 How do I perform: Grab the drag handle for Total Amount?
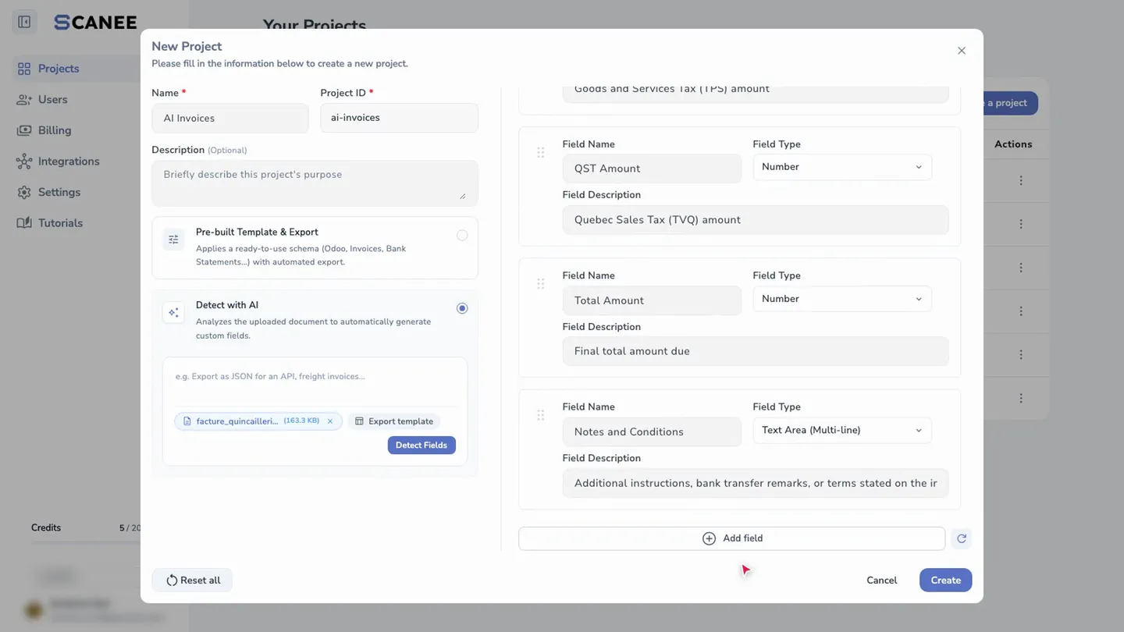tap(540, 284)
